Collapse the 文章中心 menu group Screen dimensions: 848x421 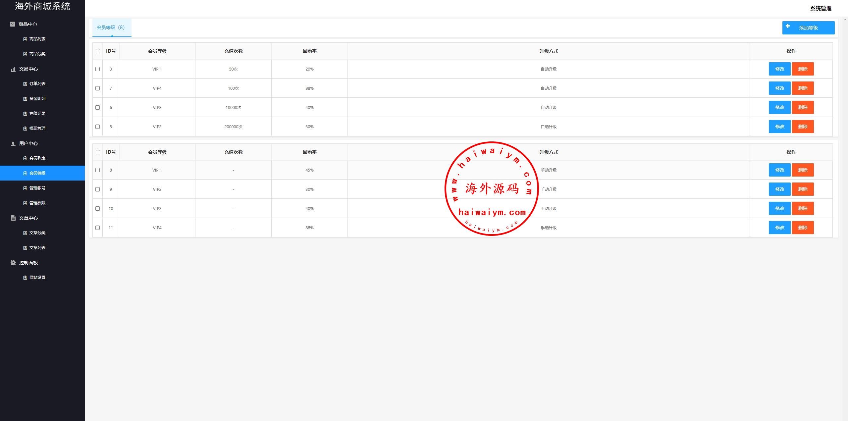pyautogui.click(x=28, y=218)
